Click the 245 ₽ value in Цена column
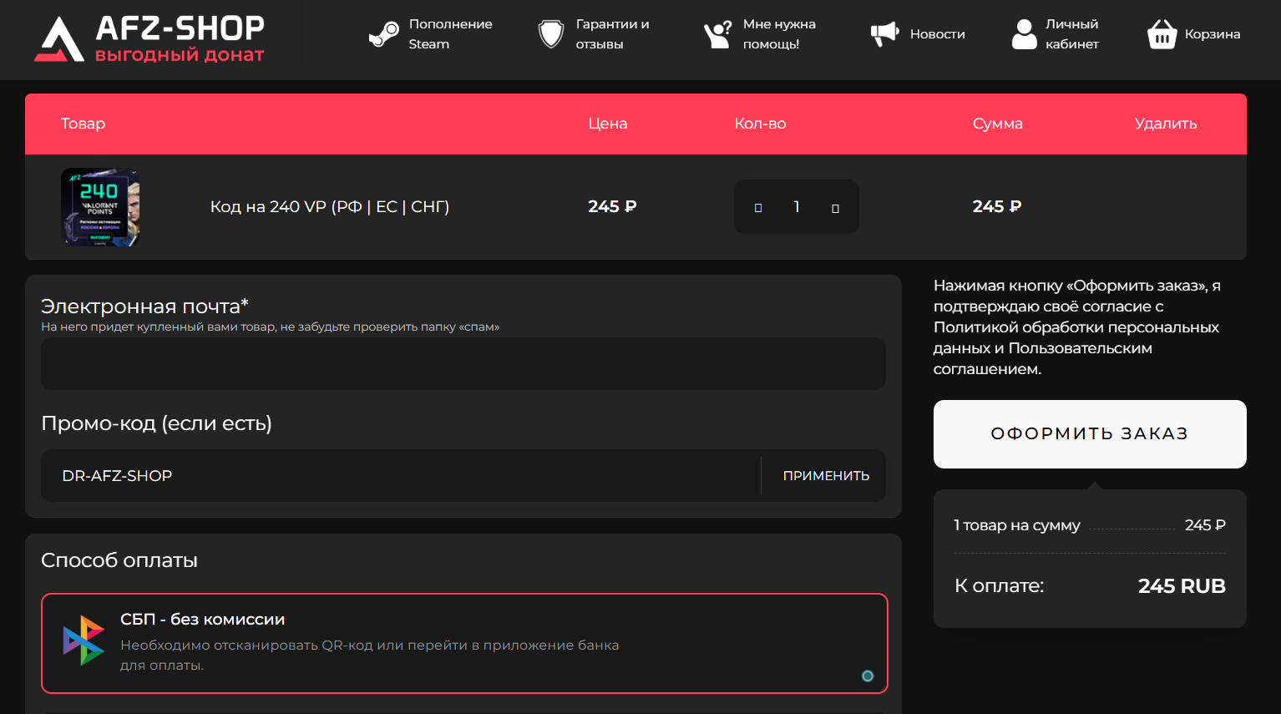Viewport: 1281px width, 714px height. click(x=612, y=206)
